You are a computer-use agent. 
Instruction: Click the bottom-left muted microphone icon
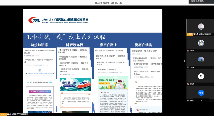pos(10,114)
